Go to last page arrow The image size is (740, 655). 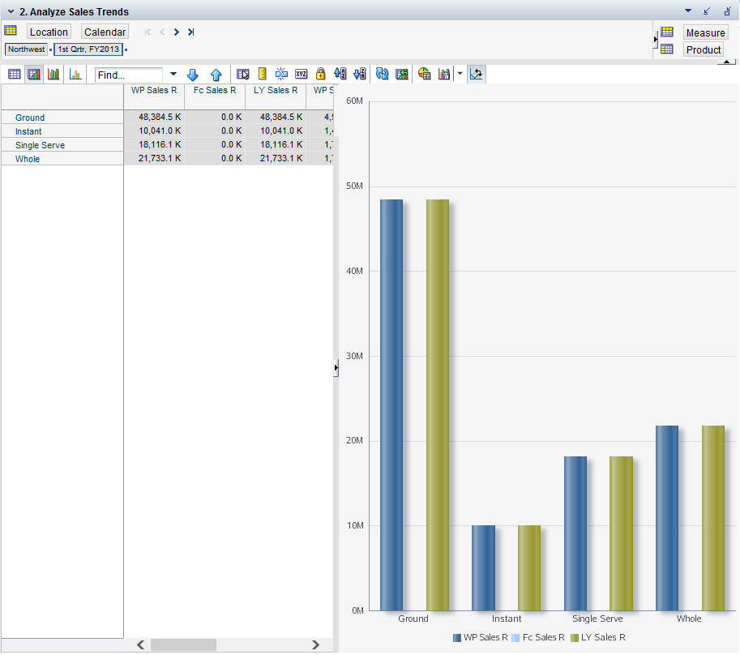190,32
